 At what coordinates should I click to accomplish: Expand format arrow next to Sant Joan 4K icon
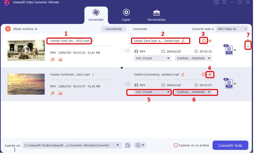(x=235, y=50)
